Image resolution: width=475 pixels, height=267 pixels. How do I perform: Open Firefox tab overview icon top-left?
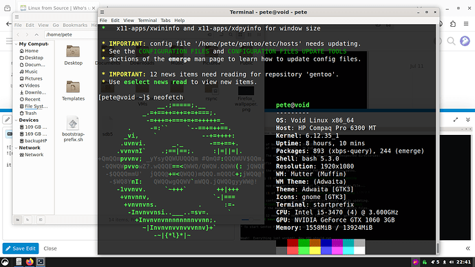point(8,8)
